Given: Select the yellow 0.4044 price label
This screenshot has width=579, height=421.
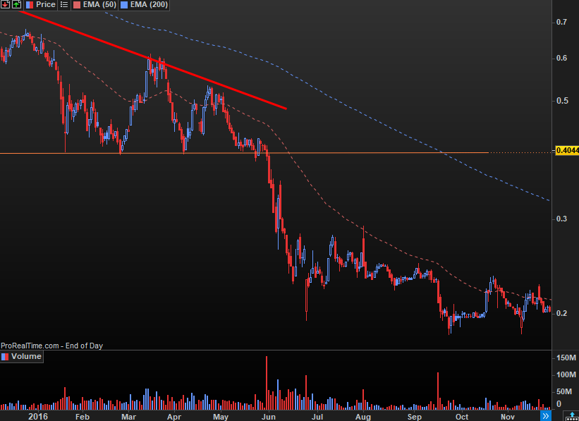Looking at the screenshot, I should click(x=567, y=150).
